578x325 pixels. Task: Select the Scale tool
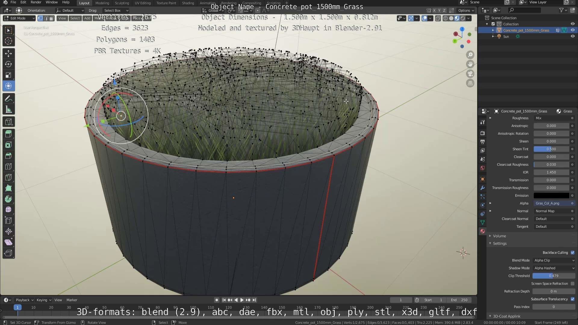click(x=8, y=75)
